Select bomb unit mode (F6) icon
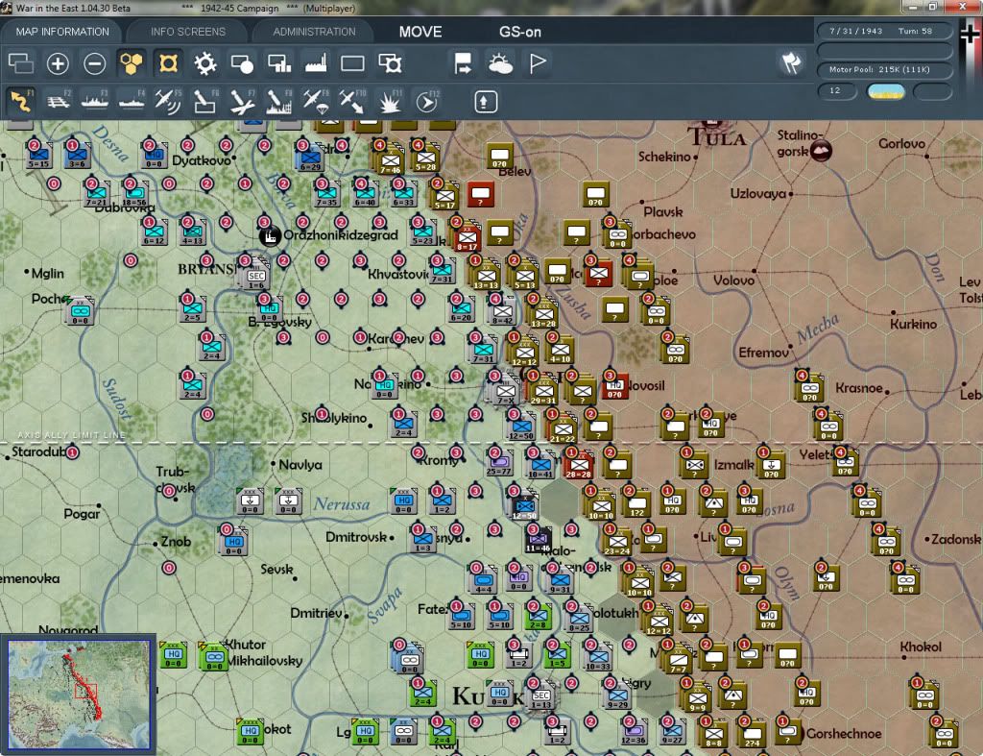This screenshot has width=983, height=756. pyautogui.click(x=205, y=101)
